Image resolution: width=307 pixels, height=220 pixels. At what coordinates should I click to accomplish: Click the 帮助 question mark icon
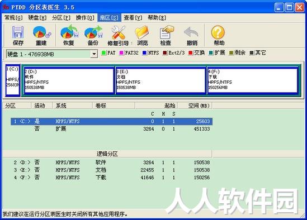(x=218, y=32)
